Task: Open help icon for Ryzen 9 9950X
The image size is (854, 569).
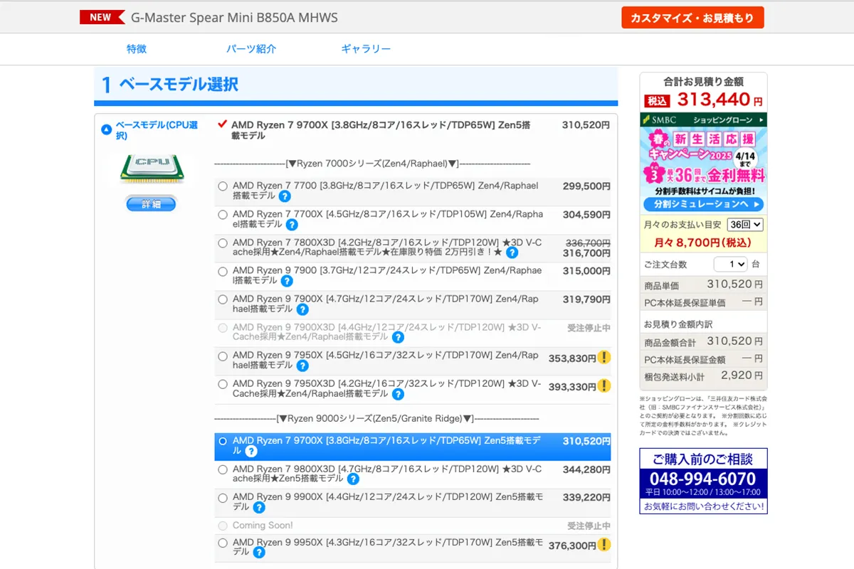Action: click(x=259, y=552)
